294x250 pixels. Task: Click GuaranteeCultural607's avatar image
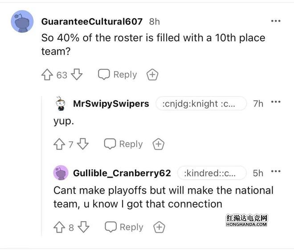(x=22, y=21)
